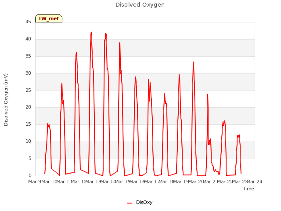This screenshot has width=281, height=211.
Task: Click the y-axis tick value 45
Action: [x=28, y=22]
